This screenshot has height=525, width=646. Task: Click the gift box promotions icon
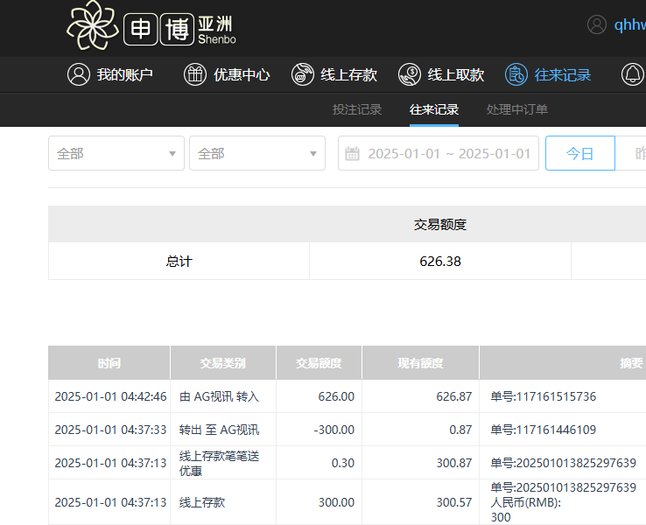pyautogui.click(x=195, y=74)
